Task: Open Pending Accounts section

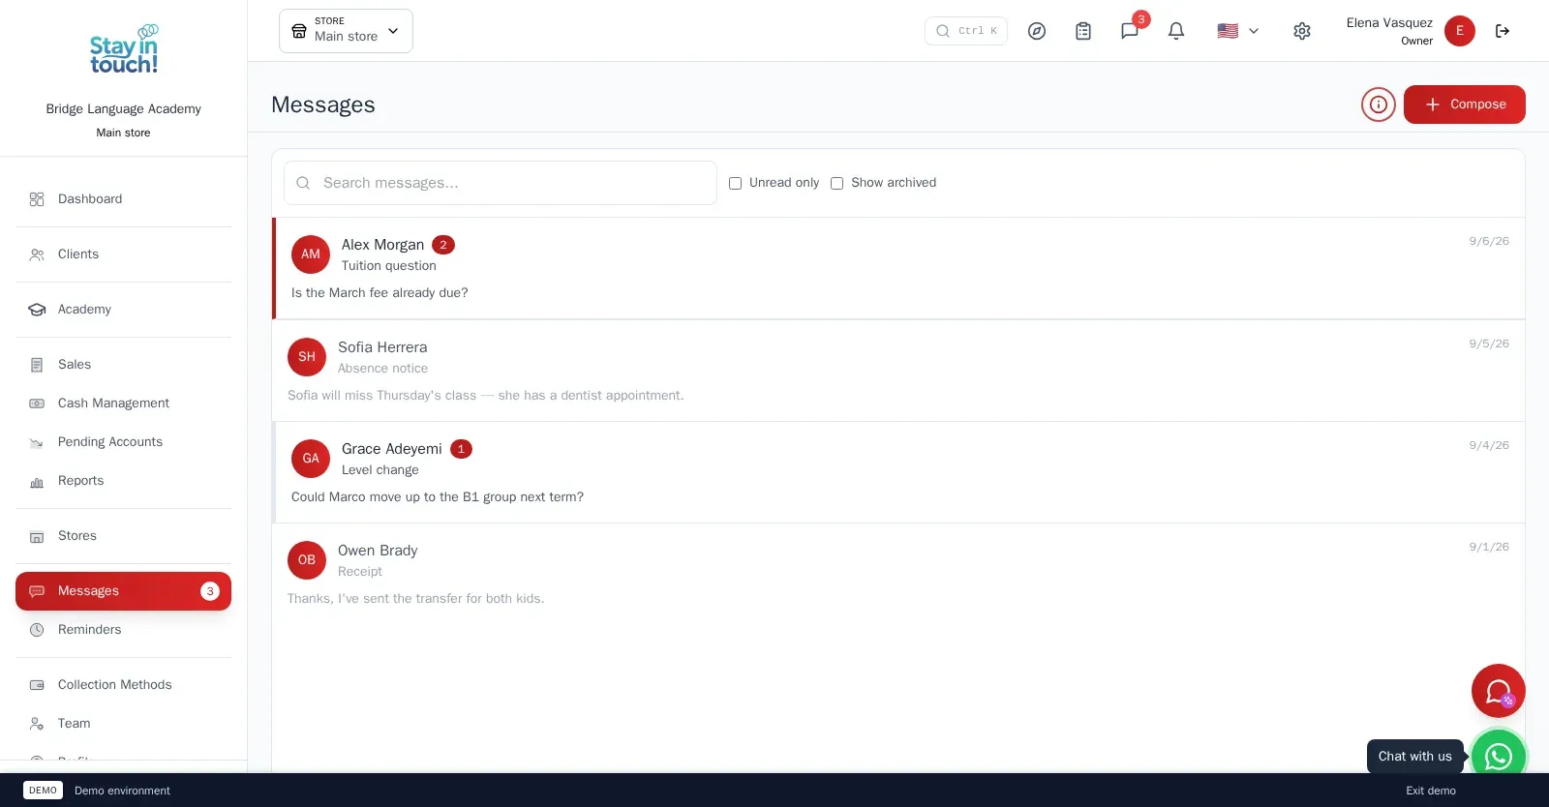Action: pyautogui.click(x=124, y=442)
